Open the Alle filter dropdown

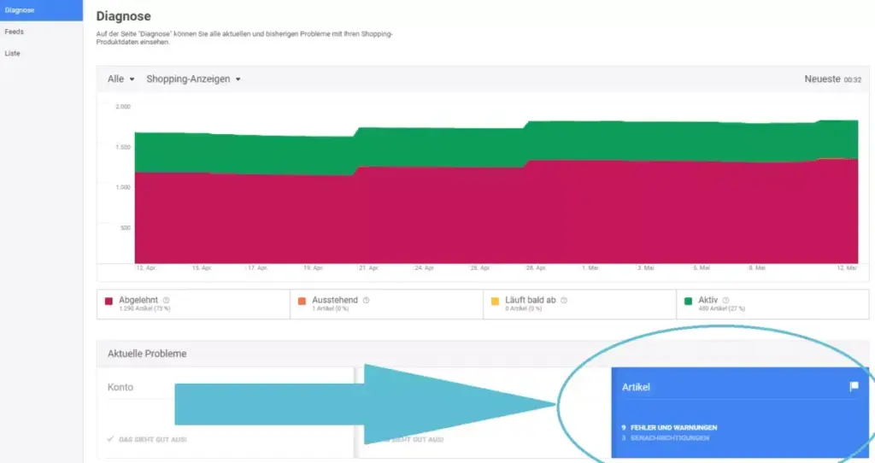tap(120, 79)
